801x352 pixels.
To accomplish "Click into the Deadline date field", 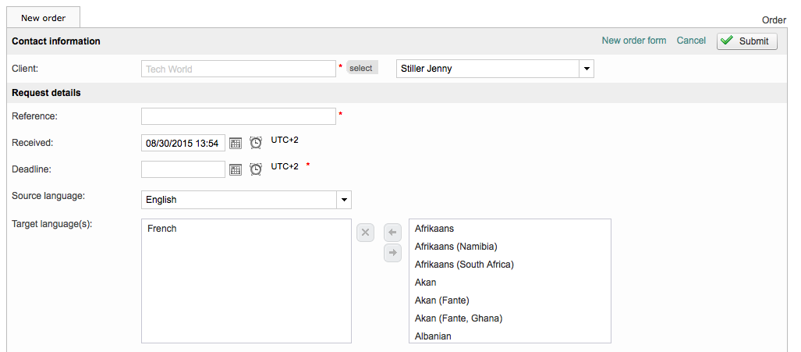I will point(183,169).
